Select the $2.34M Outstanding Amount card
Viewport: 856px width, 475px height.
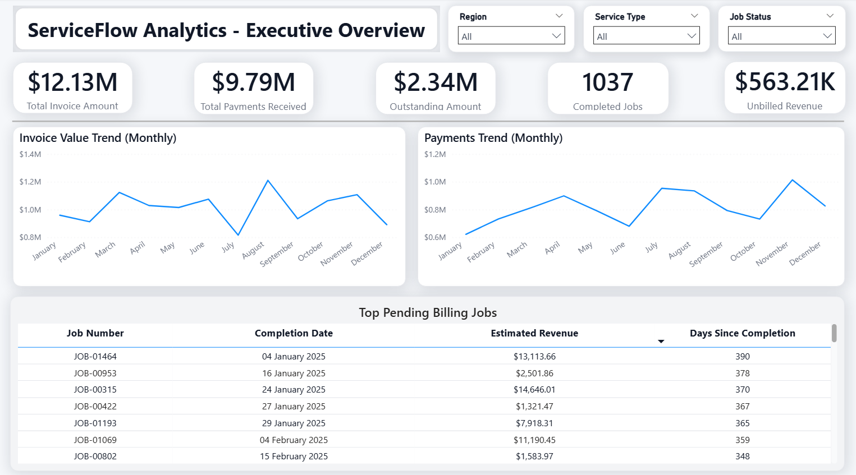[x=436, y=88]
